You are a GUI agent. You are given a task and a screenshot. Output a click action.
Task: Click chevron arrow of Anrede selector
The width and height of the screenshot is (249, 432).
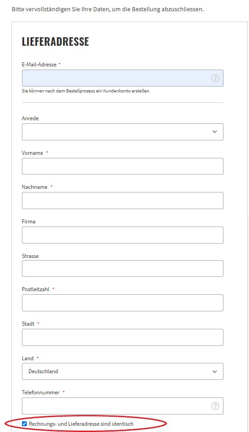tap(215, 132)
